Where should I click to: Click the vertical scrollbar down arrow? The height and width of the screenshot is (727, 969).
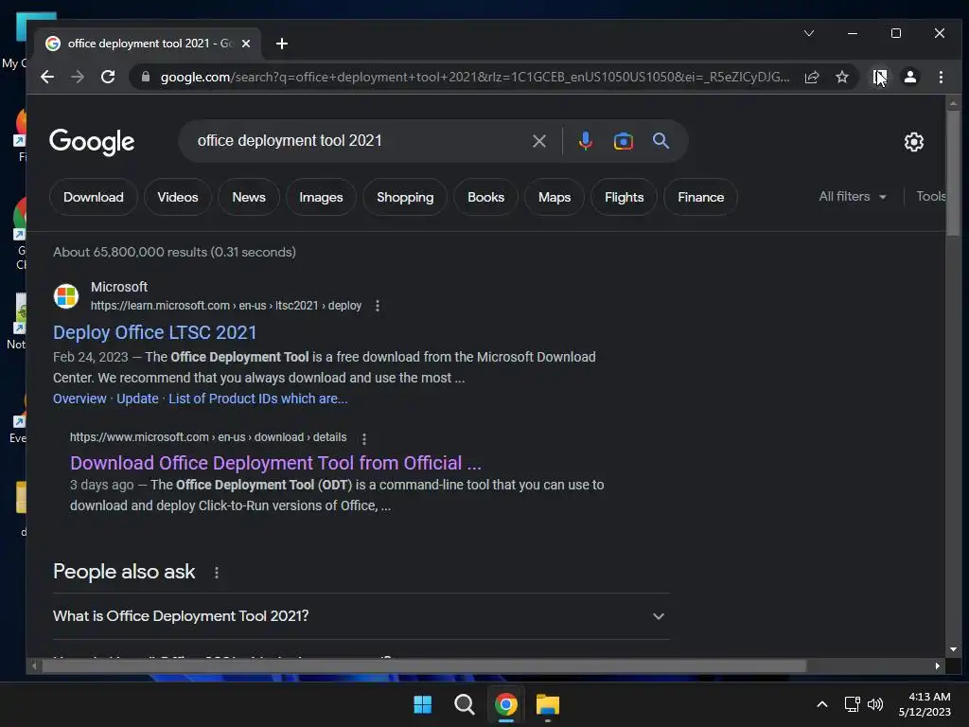(x=953, y=649)
